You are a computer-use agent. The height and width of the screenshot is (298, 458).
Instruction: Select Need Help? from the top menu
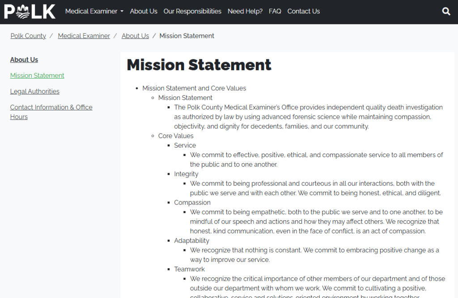click(x=245, y=12)
